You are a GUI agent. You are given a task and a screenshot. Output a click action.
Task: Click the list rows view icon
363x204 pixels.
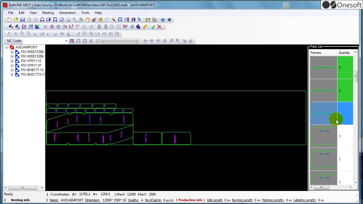(127, 20)
